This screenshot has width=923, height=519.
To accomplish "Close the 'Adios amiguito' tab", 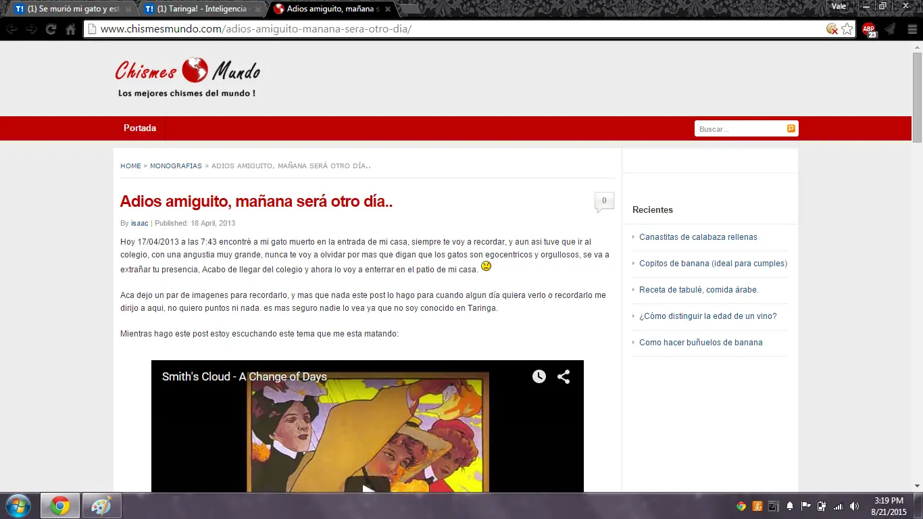I will coord(388,9).
